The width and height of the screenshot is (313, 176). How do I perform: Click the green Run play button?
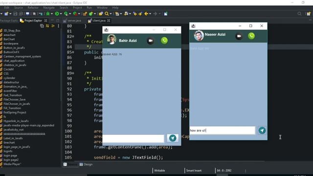[x=57, y=14]
